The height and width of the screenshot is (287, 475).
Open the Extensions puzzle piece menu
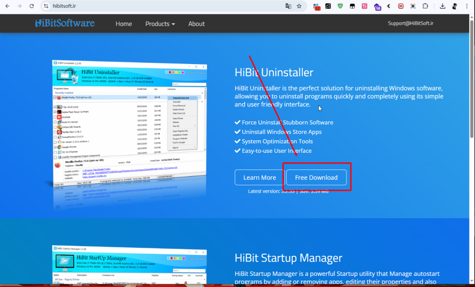point(425,6)
